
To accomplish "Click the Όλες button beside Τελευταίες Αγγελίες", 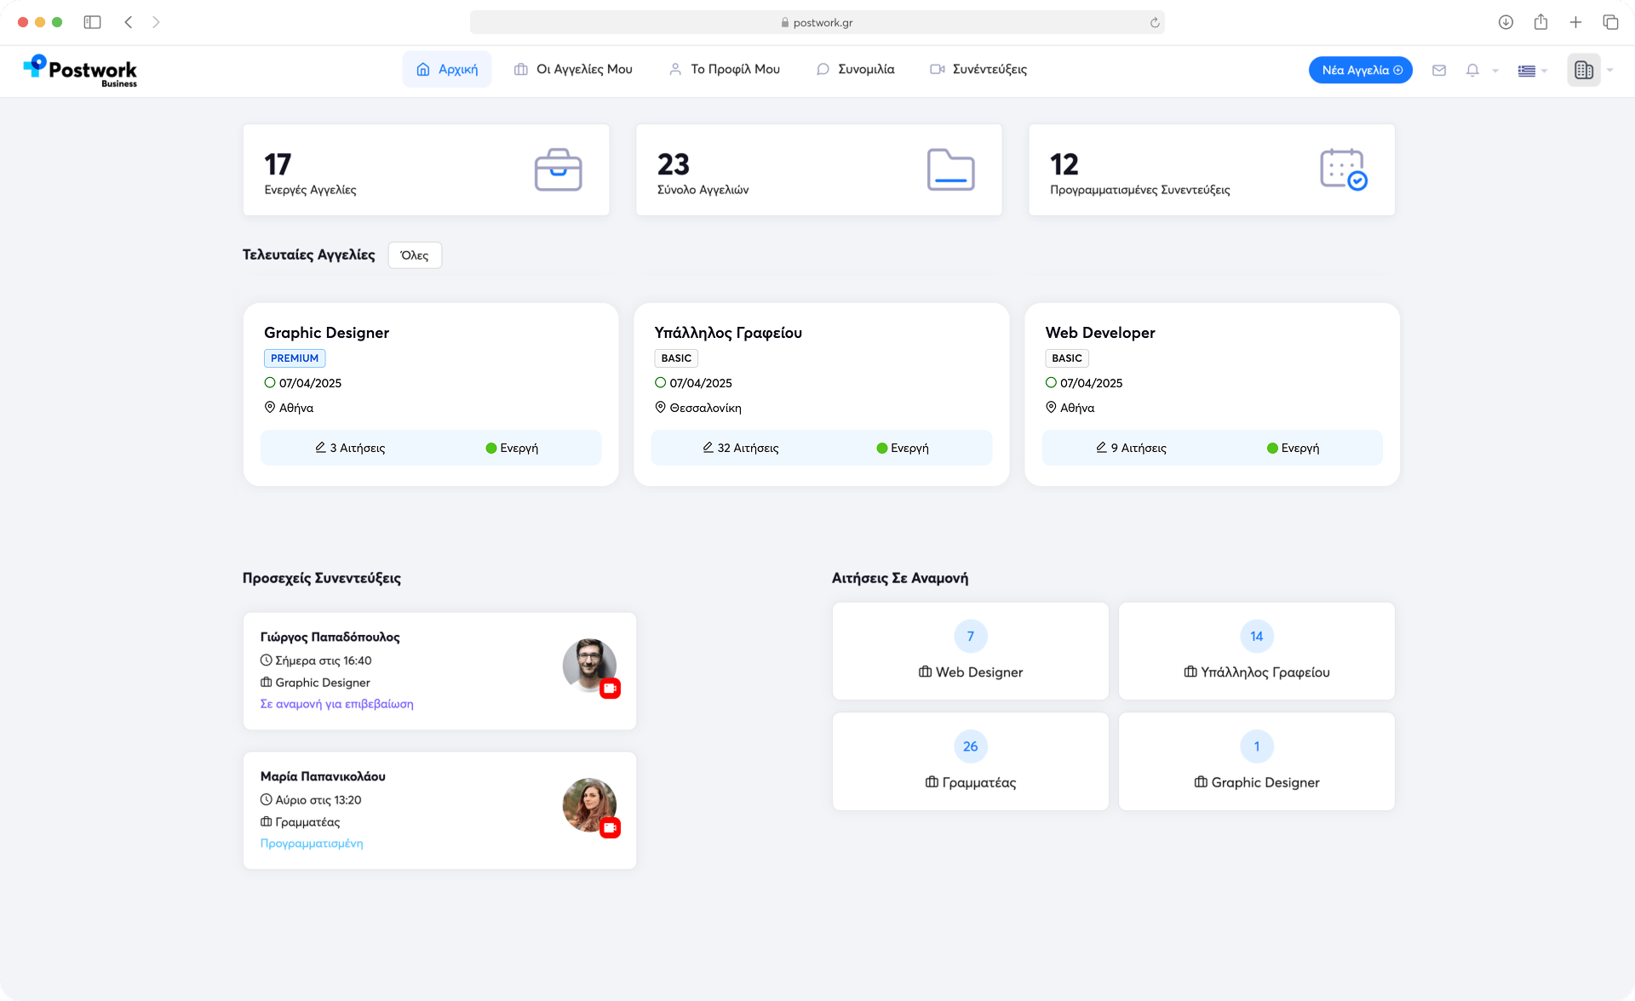I will click(x=415, y=255).
